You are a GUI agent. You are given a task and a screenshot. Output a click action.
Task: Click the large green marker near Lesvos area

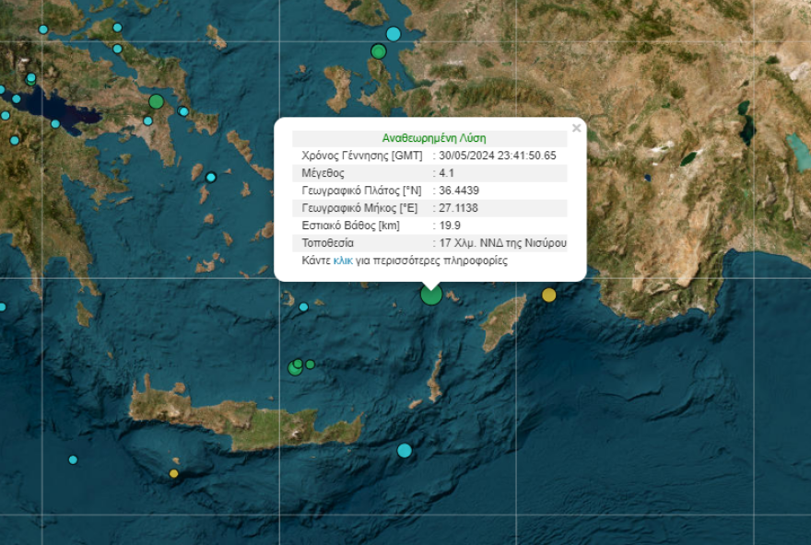(x=377, y=52)
